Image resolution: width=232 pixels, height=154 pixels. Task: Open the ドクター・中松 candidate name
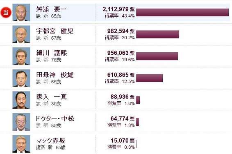(55, 118)
